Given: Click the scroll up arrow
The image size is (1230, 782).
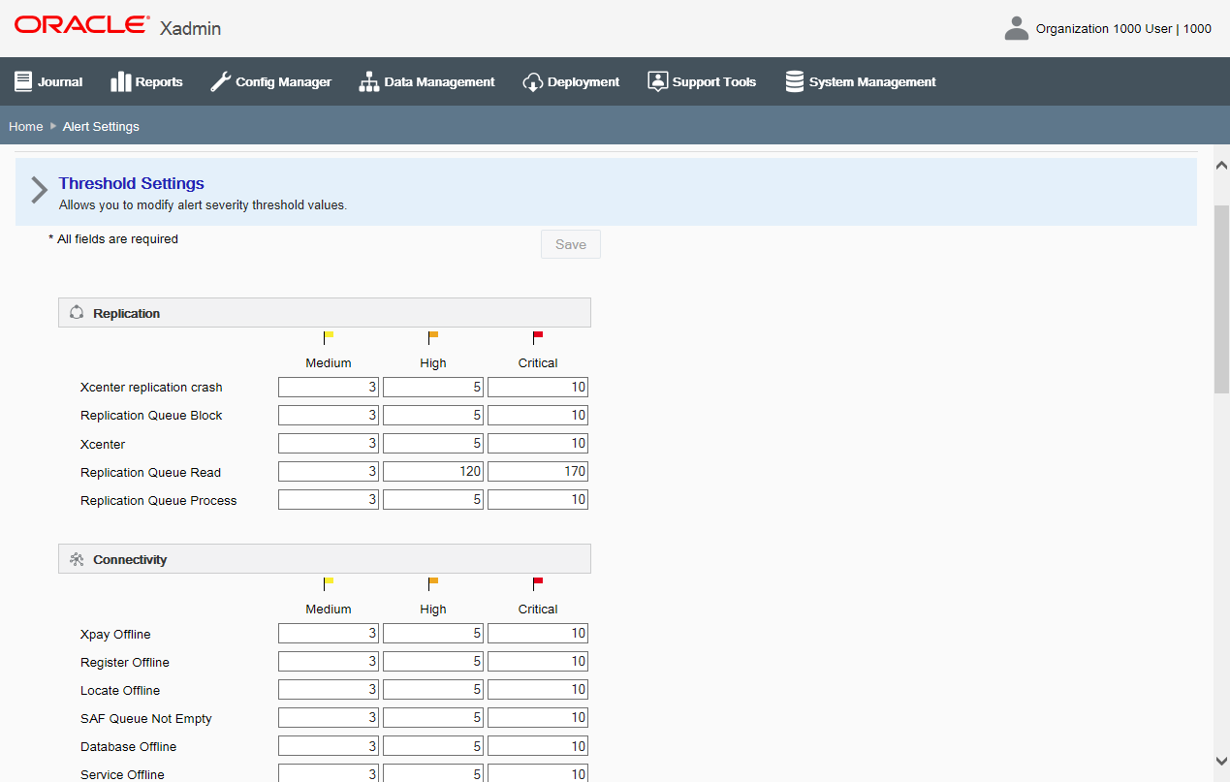Looking at the screenshot, I should tap(1221, 165).
